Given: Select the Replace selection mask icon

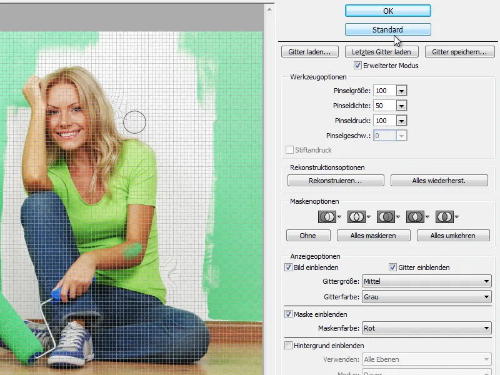Looking at the screenshot, I should tap(327, 217).
